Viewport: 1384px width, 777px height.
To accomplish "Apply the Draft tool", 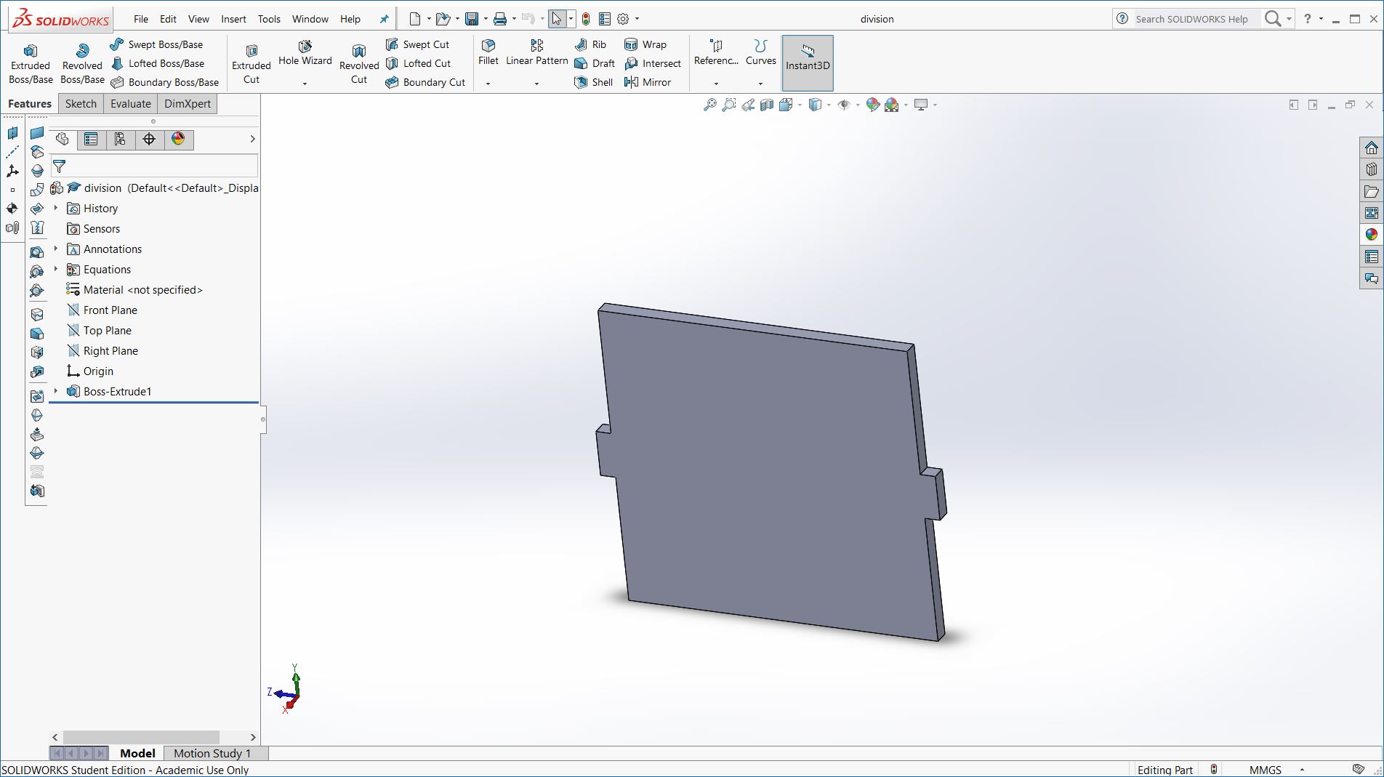I will pos(595,63).
